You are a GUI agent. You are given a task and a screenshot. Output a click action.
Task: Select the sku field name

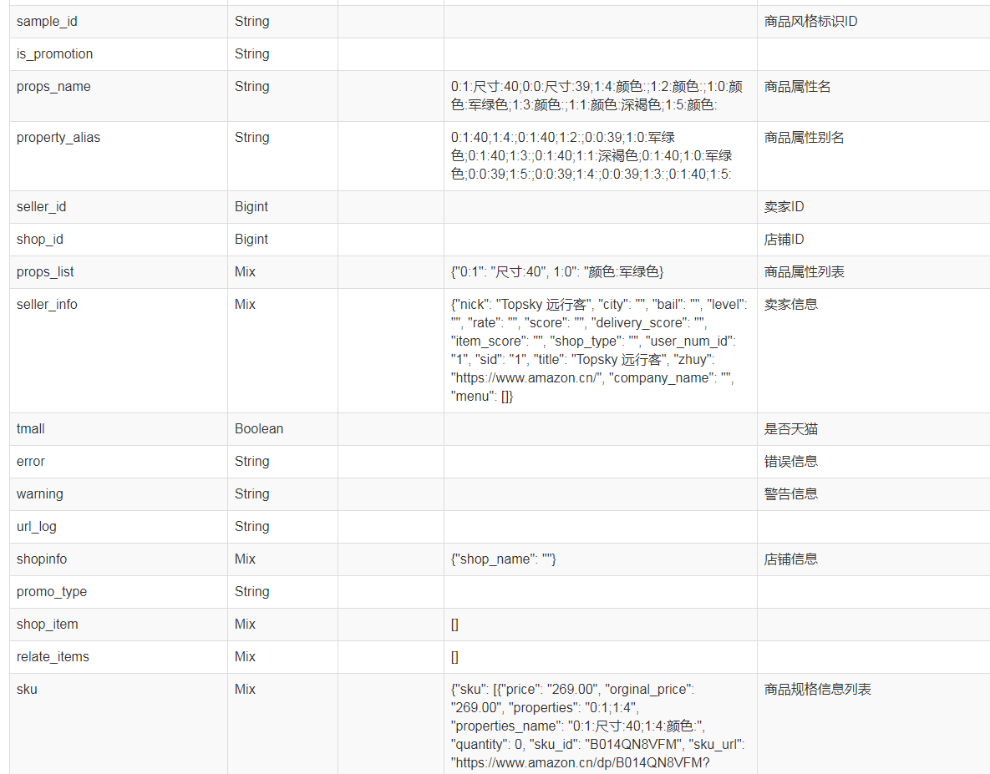[27, 690]
